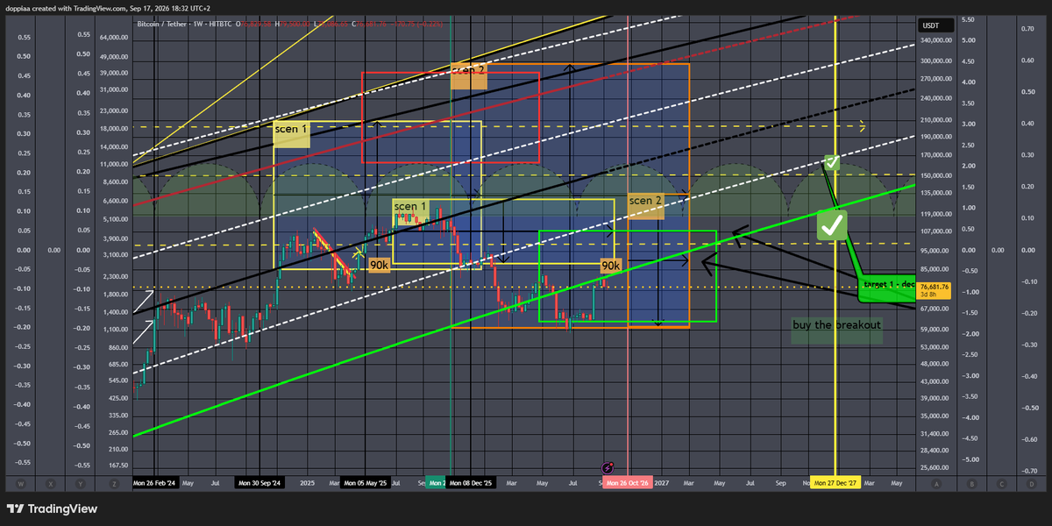Click the Mon 26 Feb '24 date marker
The image size is (1052, 526).
pyautogui.click(x=154, y=483)
